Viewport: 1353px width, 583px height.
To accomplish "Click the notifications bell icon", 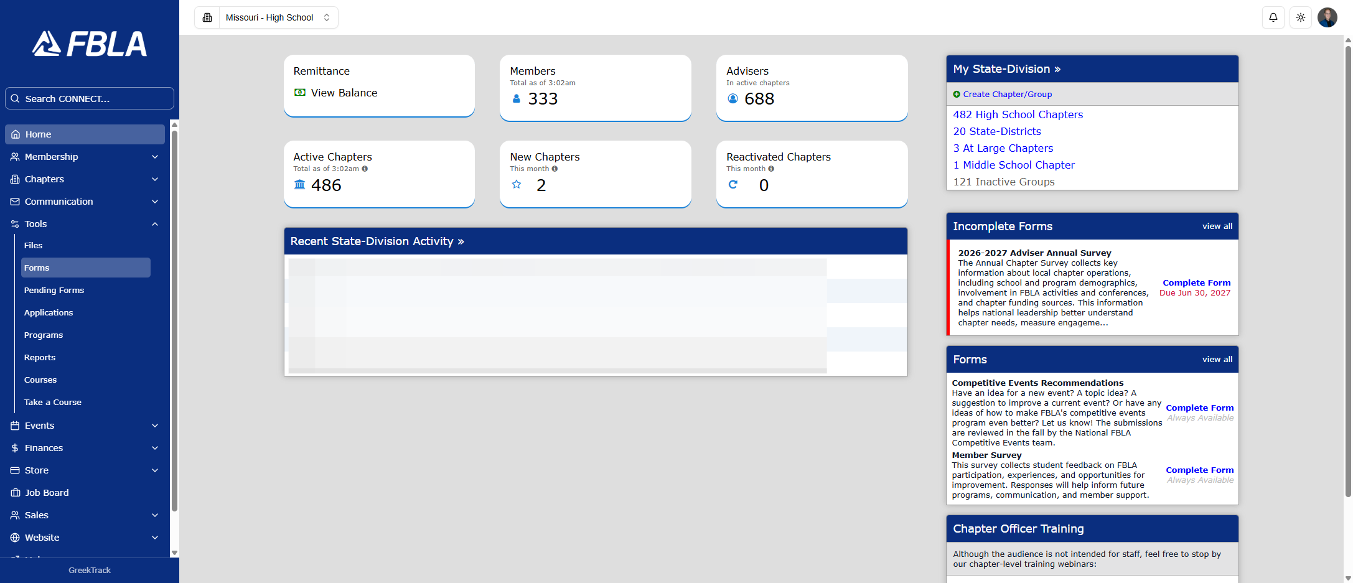I will pyautogui.click(x=1273, y=17).
